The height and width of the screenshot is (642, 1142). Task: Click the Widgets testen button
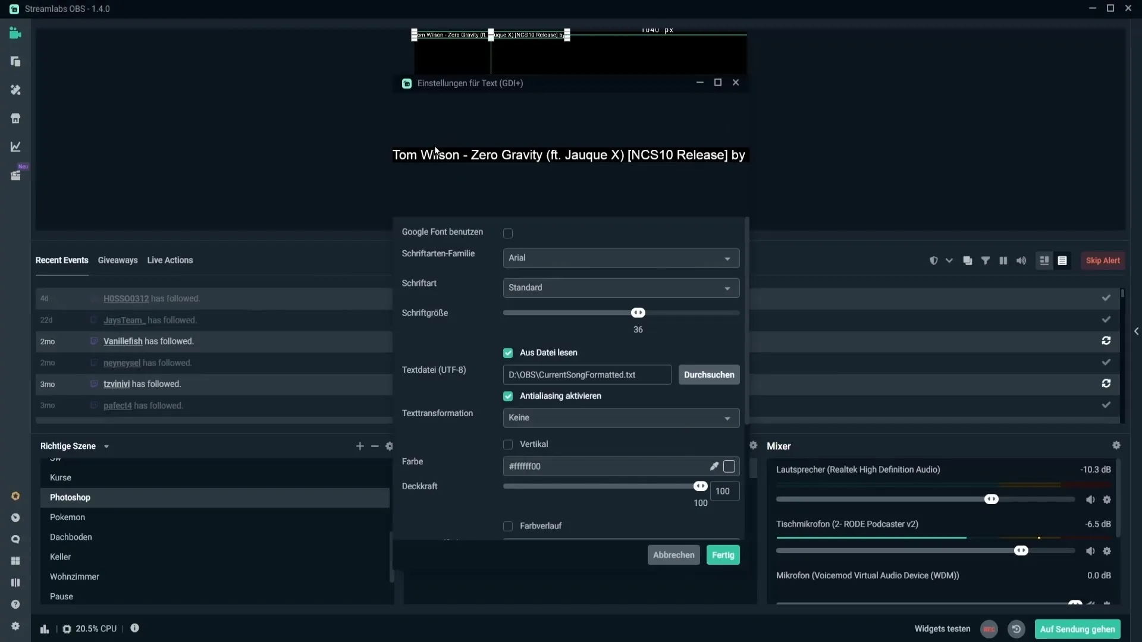pos(942,629)
